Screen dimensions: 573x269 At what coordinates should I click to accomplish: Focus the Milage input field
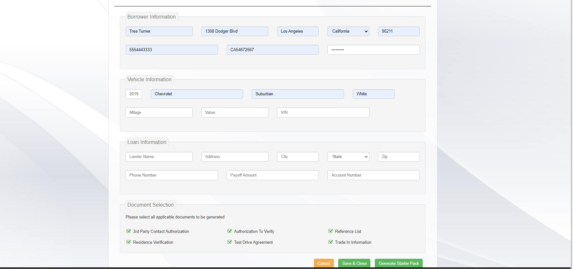pos(159,113)
